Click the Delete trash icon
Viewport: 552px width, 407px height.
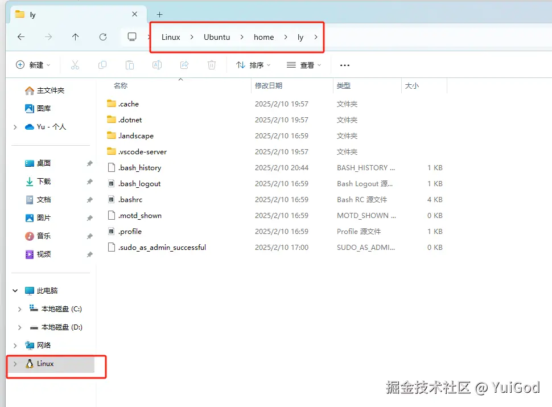pos(212,65)
